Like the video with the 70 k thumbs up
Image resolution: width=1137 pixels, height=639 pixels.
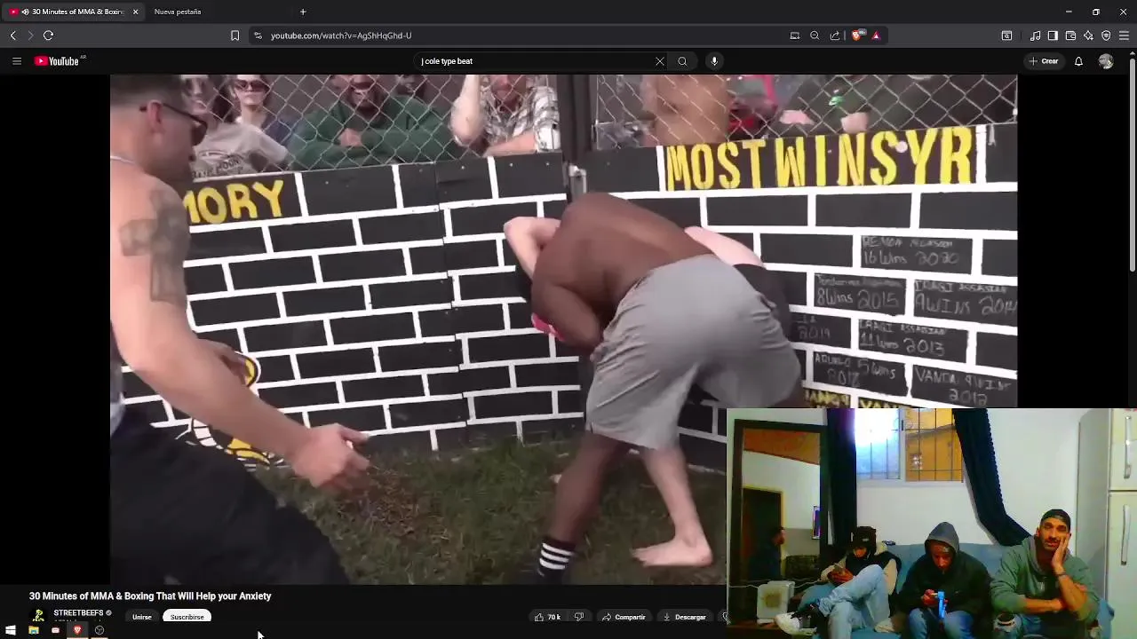pyautogui.click(x=547, y=617)
